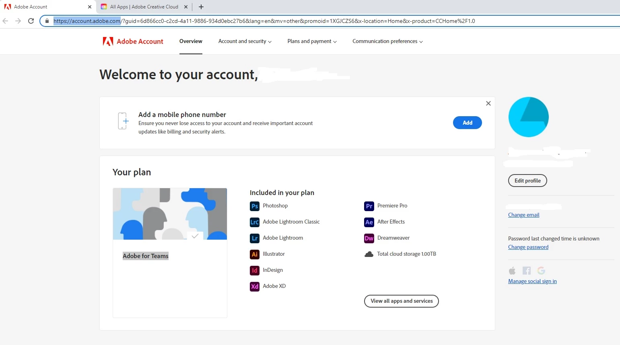Click the Photoshop Ps icon
This screenshot has height=345, width=620.
tap(255, 206)
